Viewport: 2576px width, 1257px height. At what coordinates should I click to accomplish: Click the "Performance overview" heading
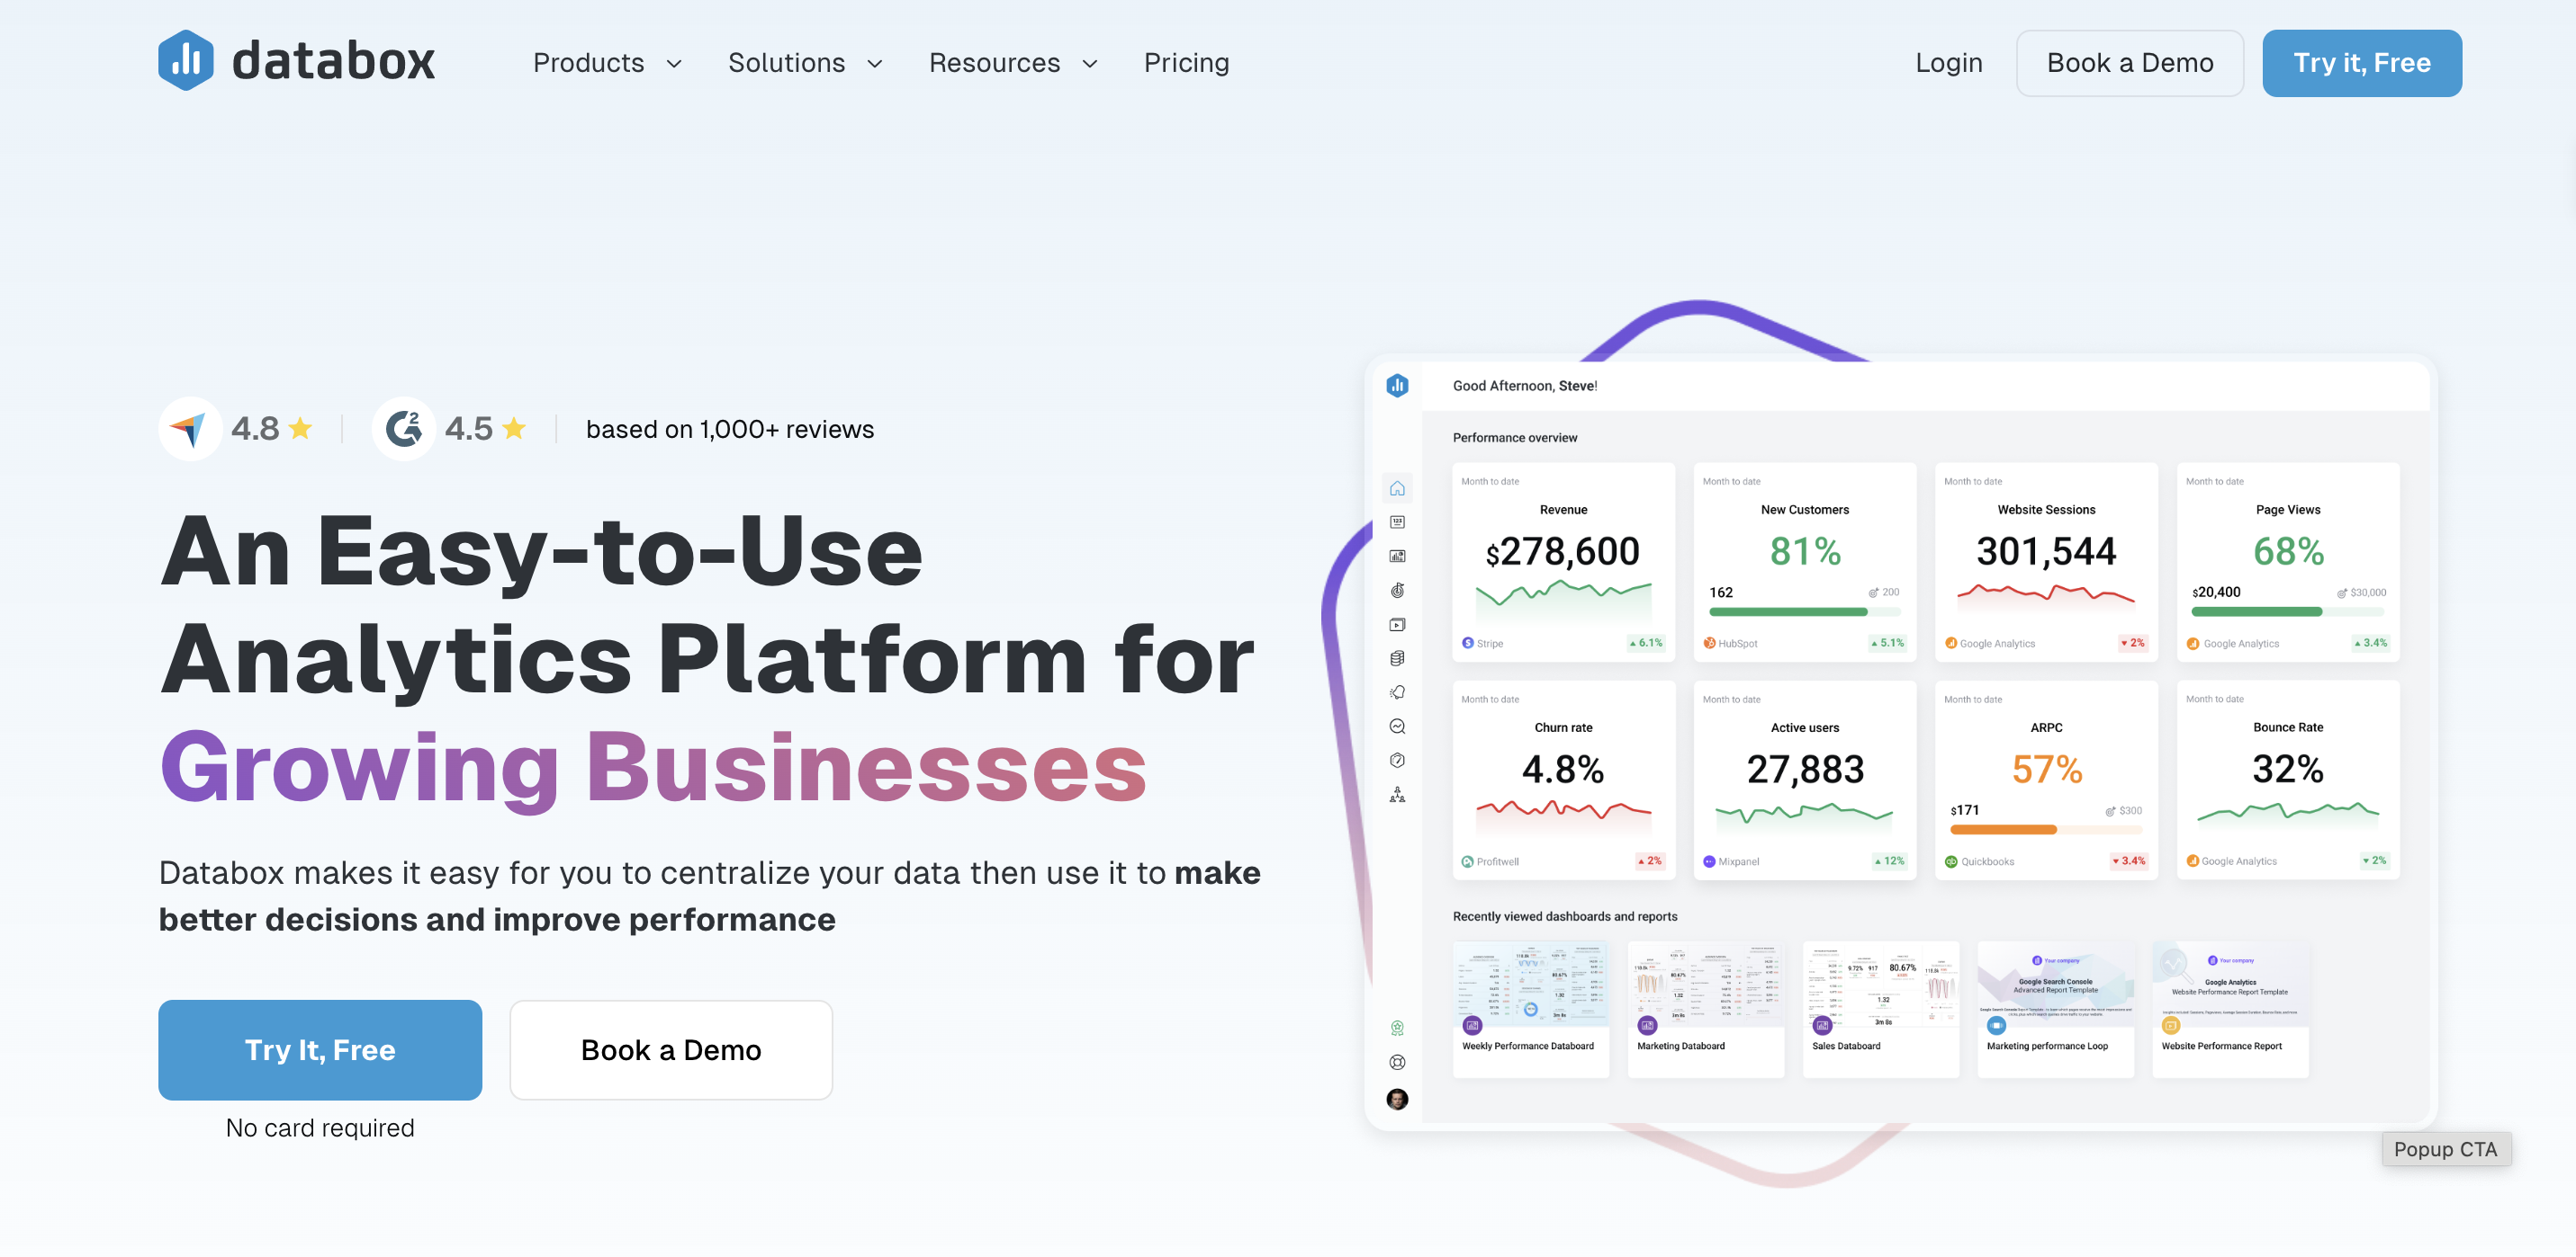point(1514,437)
